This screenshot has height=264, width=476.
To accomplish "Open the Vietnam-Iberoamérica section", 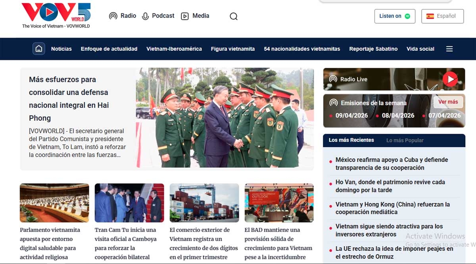I will coord(174,48).
